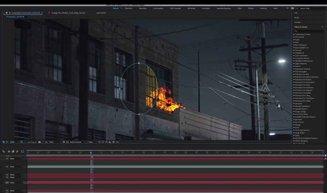Click the primary viewer monitor icon in the viewer bar
Viewport: 327px width, 193px height.
coord(7,142)
